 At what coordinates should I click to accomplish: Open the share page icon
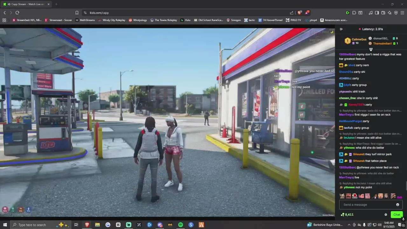click(292, 13)
